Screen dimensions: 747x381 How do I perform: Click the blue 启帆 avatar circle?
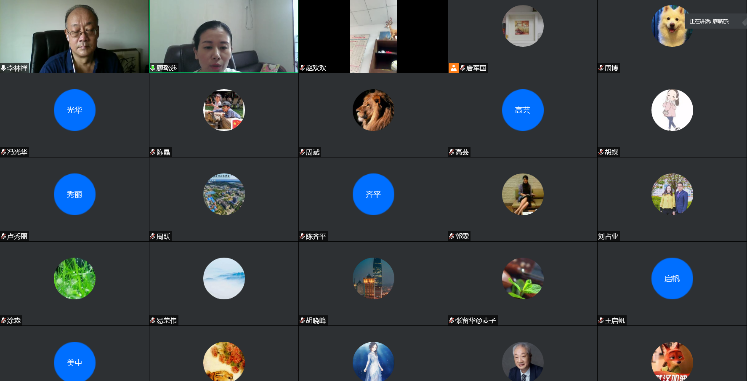(x=672, y=278)
